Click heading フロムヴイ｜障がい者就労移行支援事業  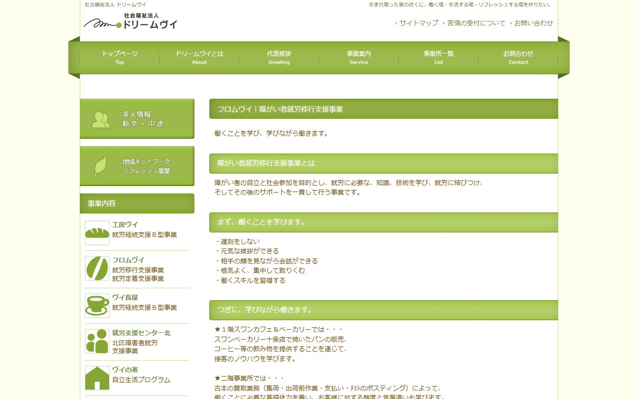(x=384, y=109)
